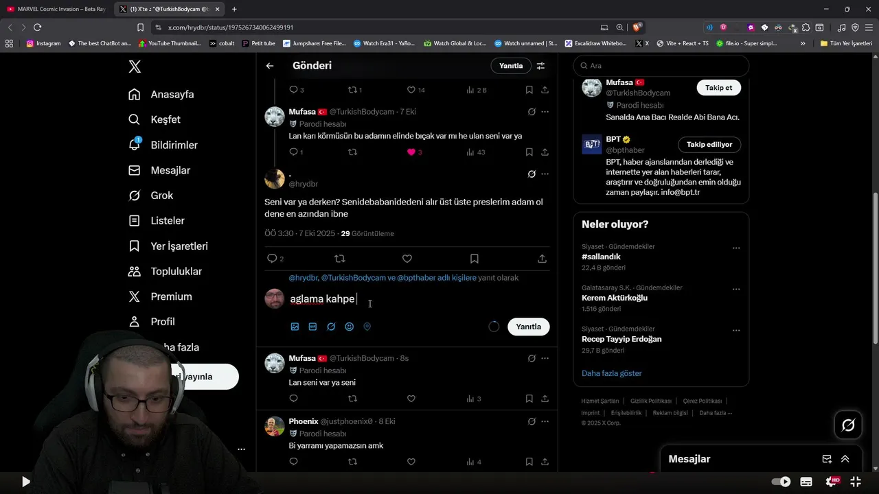View analytics showing 43 on Mufasa tweet
Viewport: 879px width, 494px height.
click(476, 152)
